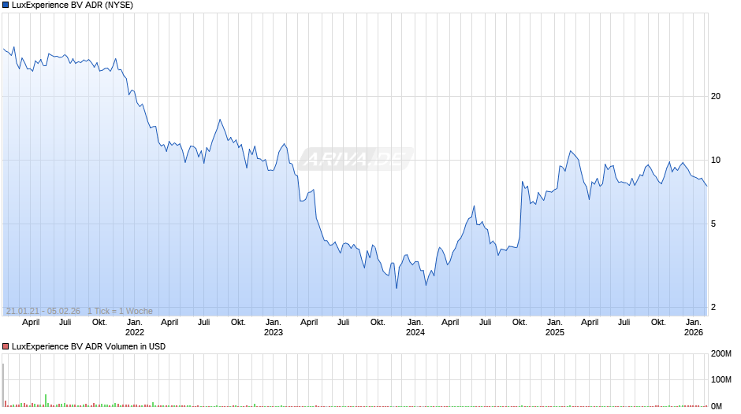Click the red volume legend square
Screen dimensions: 741x414
(6, 346)
